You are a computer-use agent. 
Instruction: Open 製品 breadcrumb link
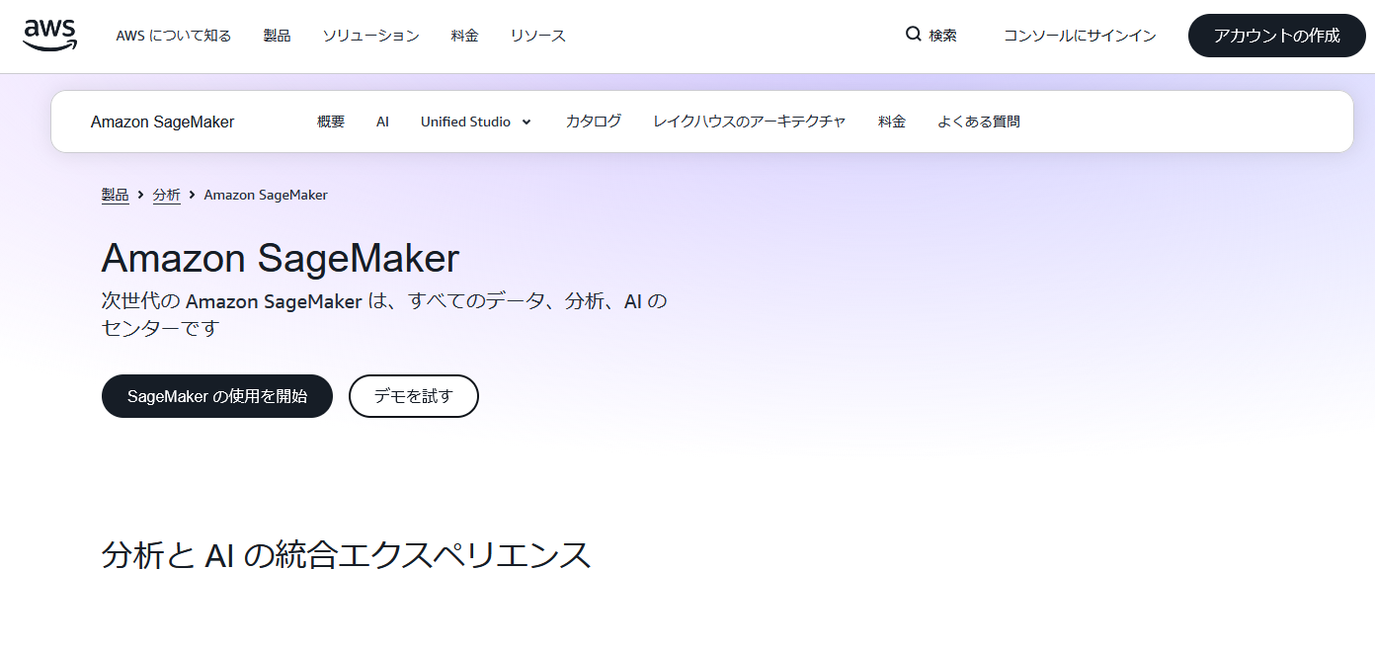116,195
